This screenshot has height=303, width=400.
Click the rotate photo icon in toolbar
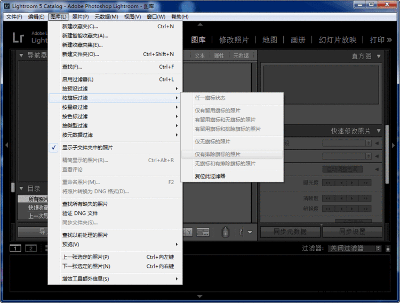[x=241, y=232]
